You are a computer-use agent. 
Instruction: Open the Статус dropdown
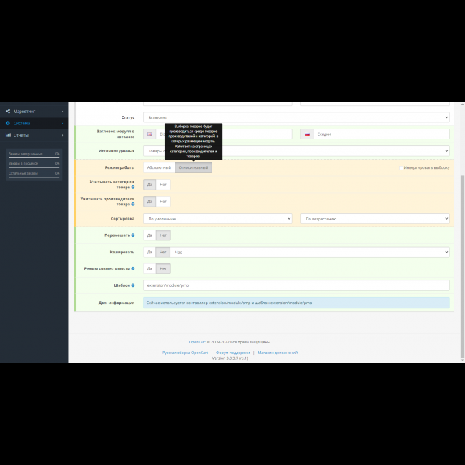point(296,117)
